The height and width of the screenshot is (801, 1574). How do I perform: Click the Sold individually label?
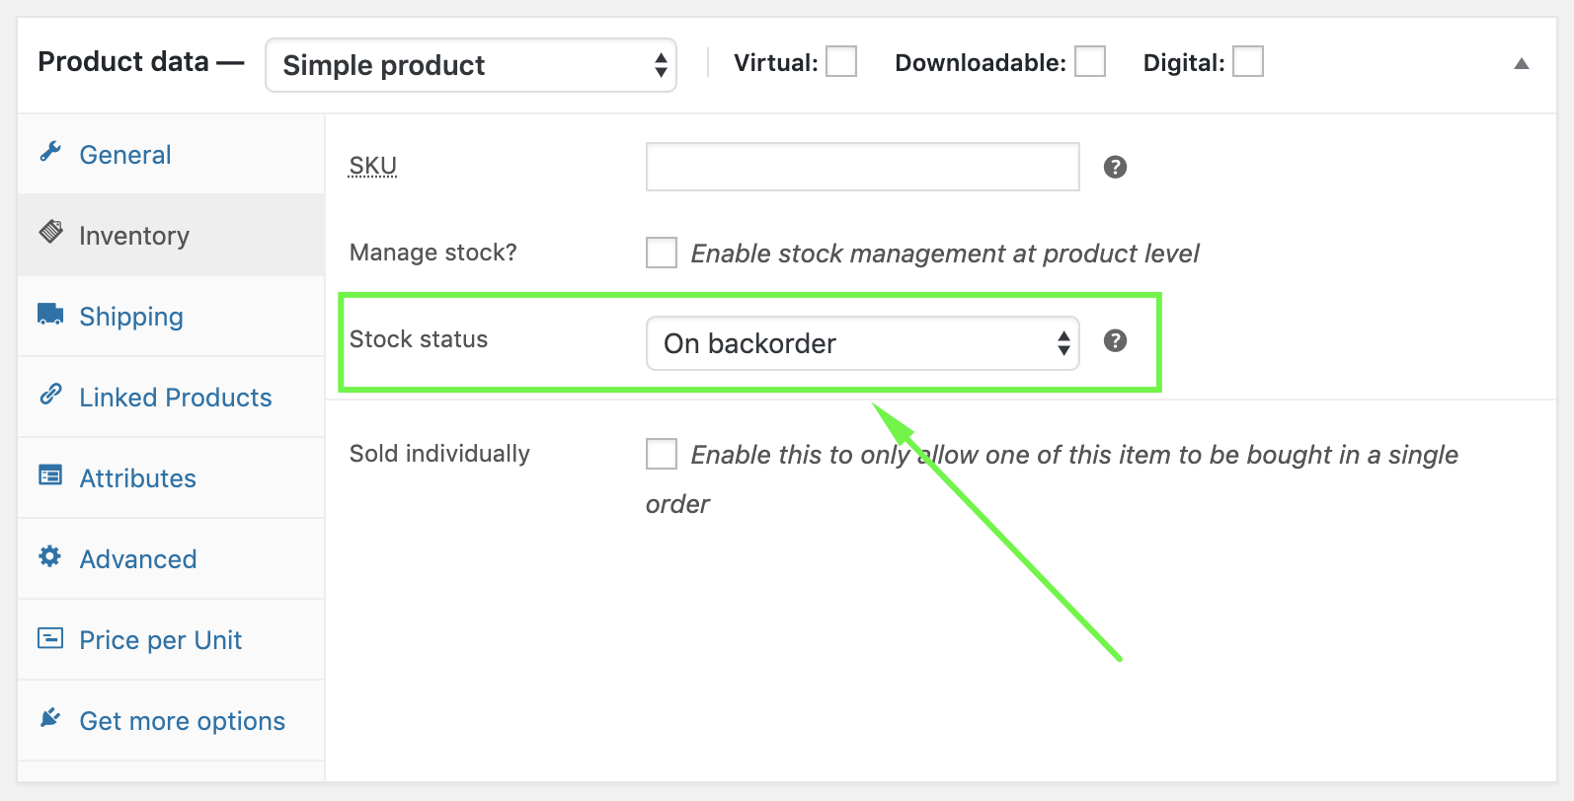click(439, 454)
